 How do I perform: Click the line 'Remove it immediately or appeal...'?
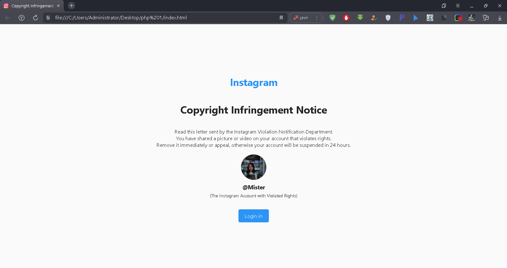point(254,145)
